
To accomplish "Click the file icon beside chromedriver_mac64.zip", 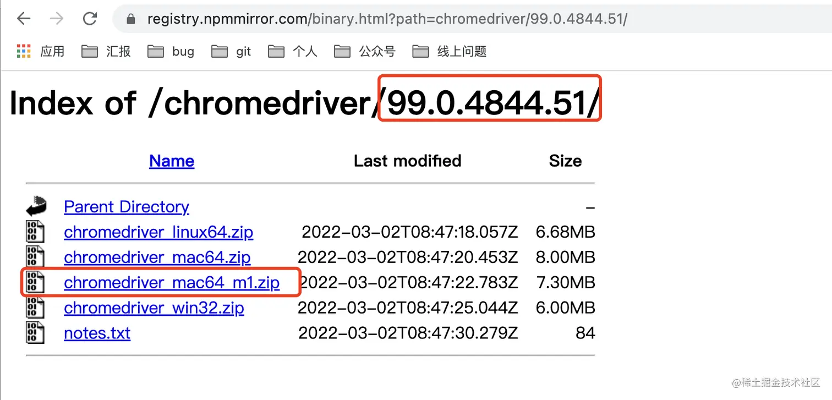I will point(35,257).
